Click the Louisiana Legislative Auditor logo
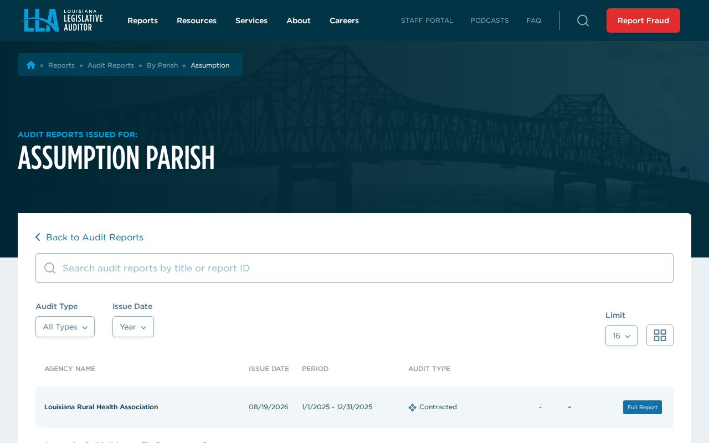Screen dimensions: 709x443 [61, 20]
